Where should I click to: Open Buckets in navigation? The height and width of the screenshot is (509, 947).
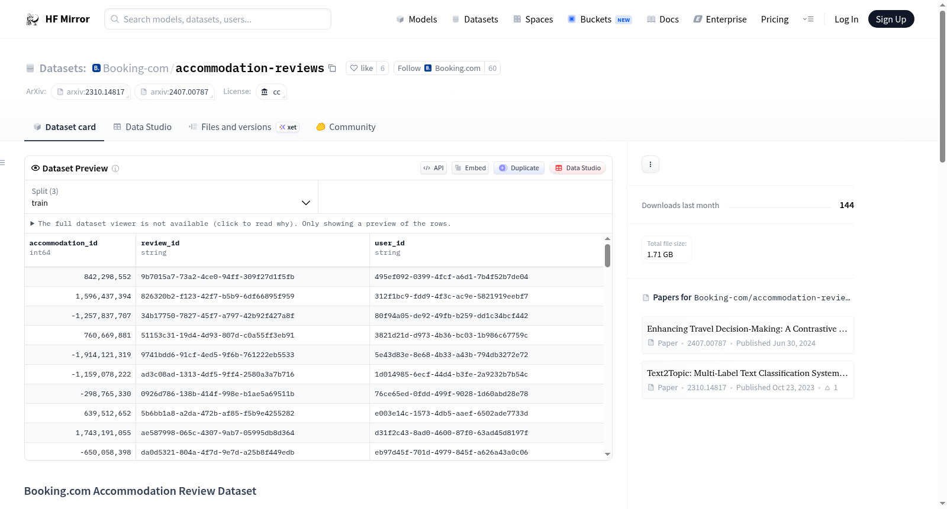tap(600, 19)
